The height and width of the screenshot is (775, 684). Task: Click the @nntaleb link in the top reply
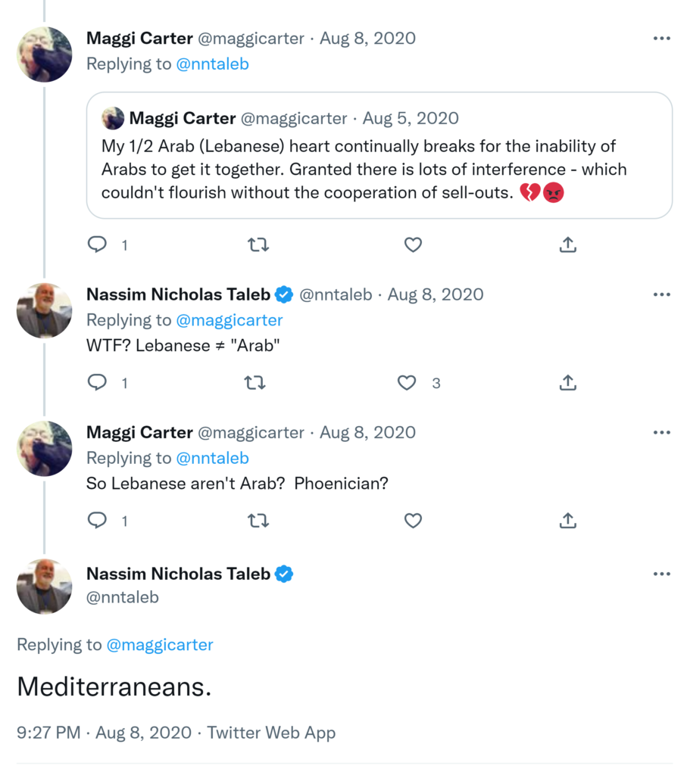(212, 64)
